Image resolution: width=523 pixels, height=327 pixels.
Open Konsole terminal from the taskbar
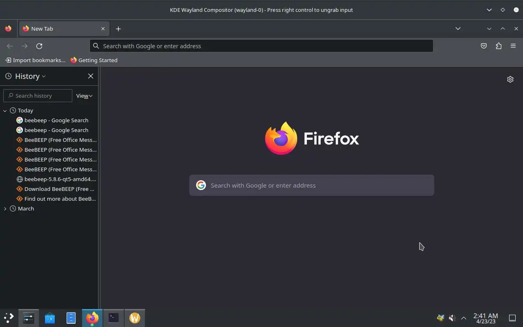coord(114,318)
